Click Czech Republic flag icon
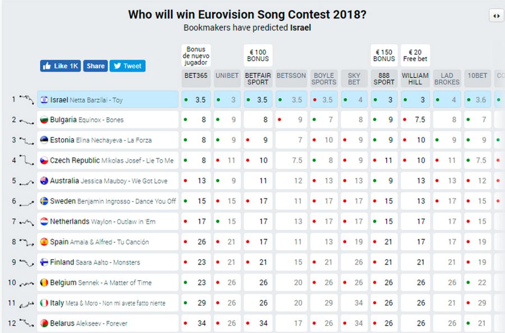The height and width of the screenshot is (333, 505). (44, 160)
